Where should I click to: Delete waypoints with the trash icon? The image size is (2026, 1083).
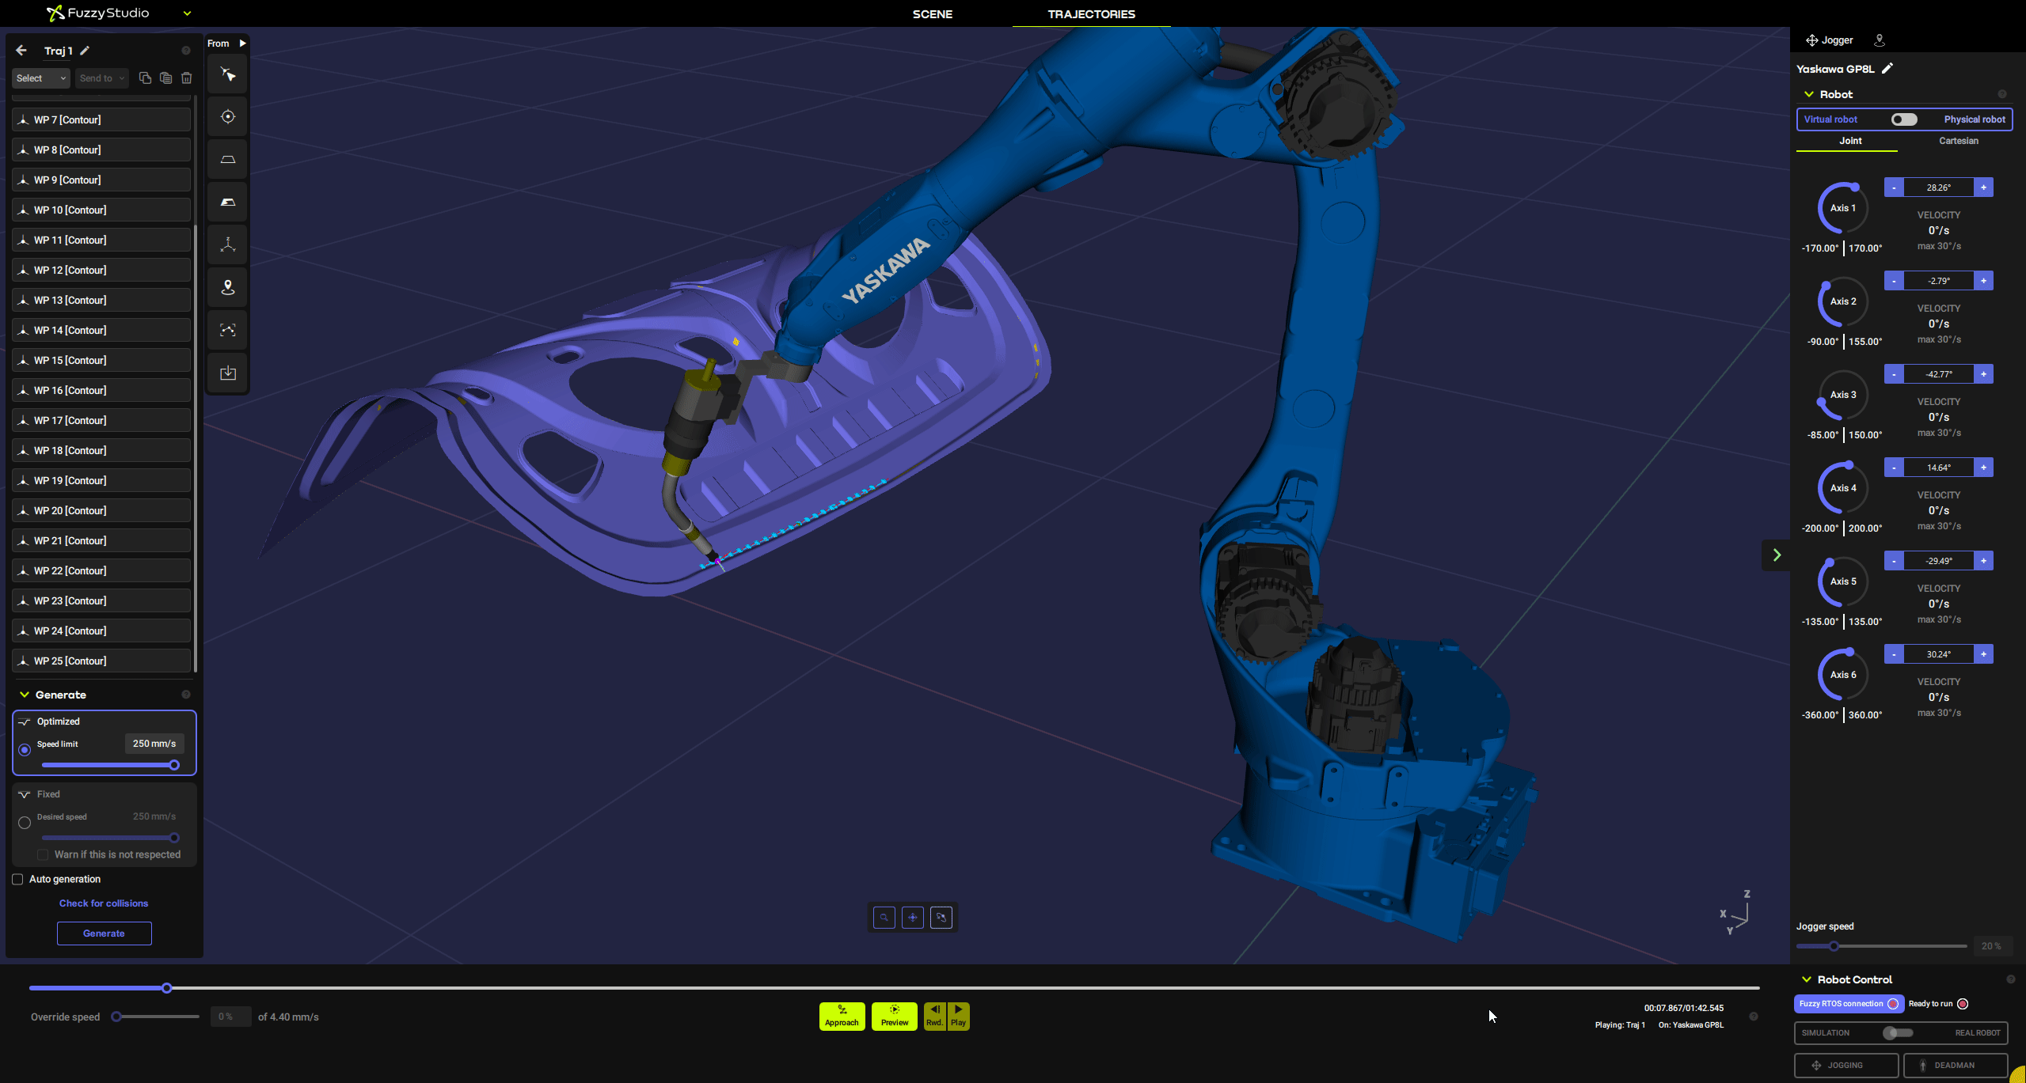(x=187, y=78)
